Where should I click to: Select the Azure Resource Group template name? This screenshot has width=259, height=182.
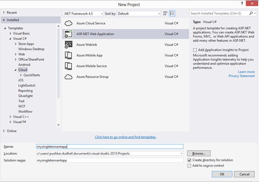click(x=92, y=77)
